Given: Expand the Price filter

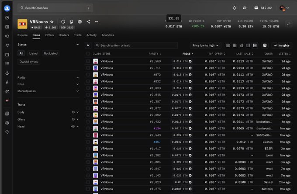Looking at the screenshot, I should [48, 84].
